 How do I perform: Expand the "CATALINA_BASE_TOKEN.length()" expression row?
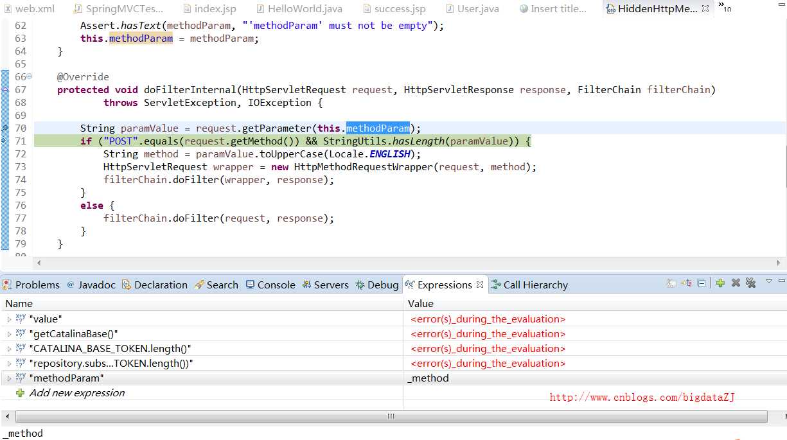coord(9,348)
